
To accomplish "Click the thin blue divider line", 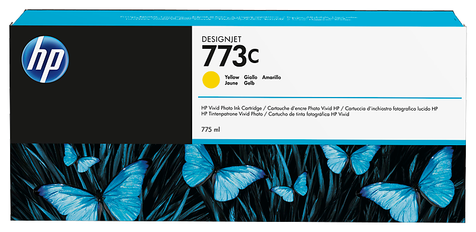I will 330,98.
